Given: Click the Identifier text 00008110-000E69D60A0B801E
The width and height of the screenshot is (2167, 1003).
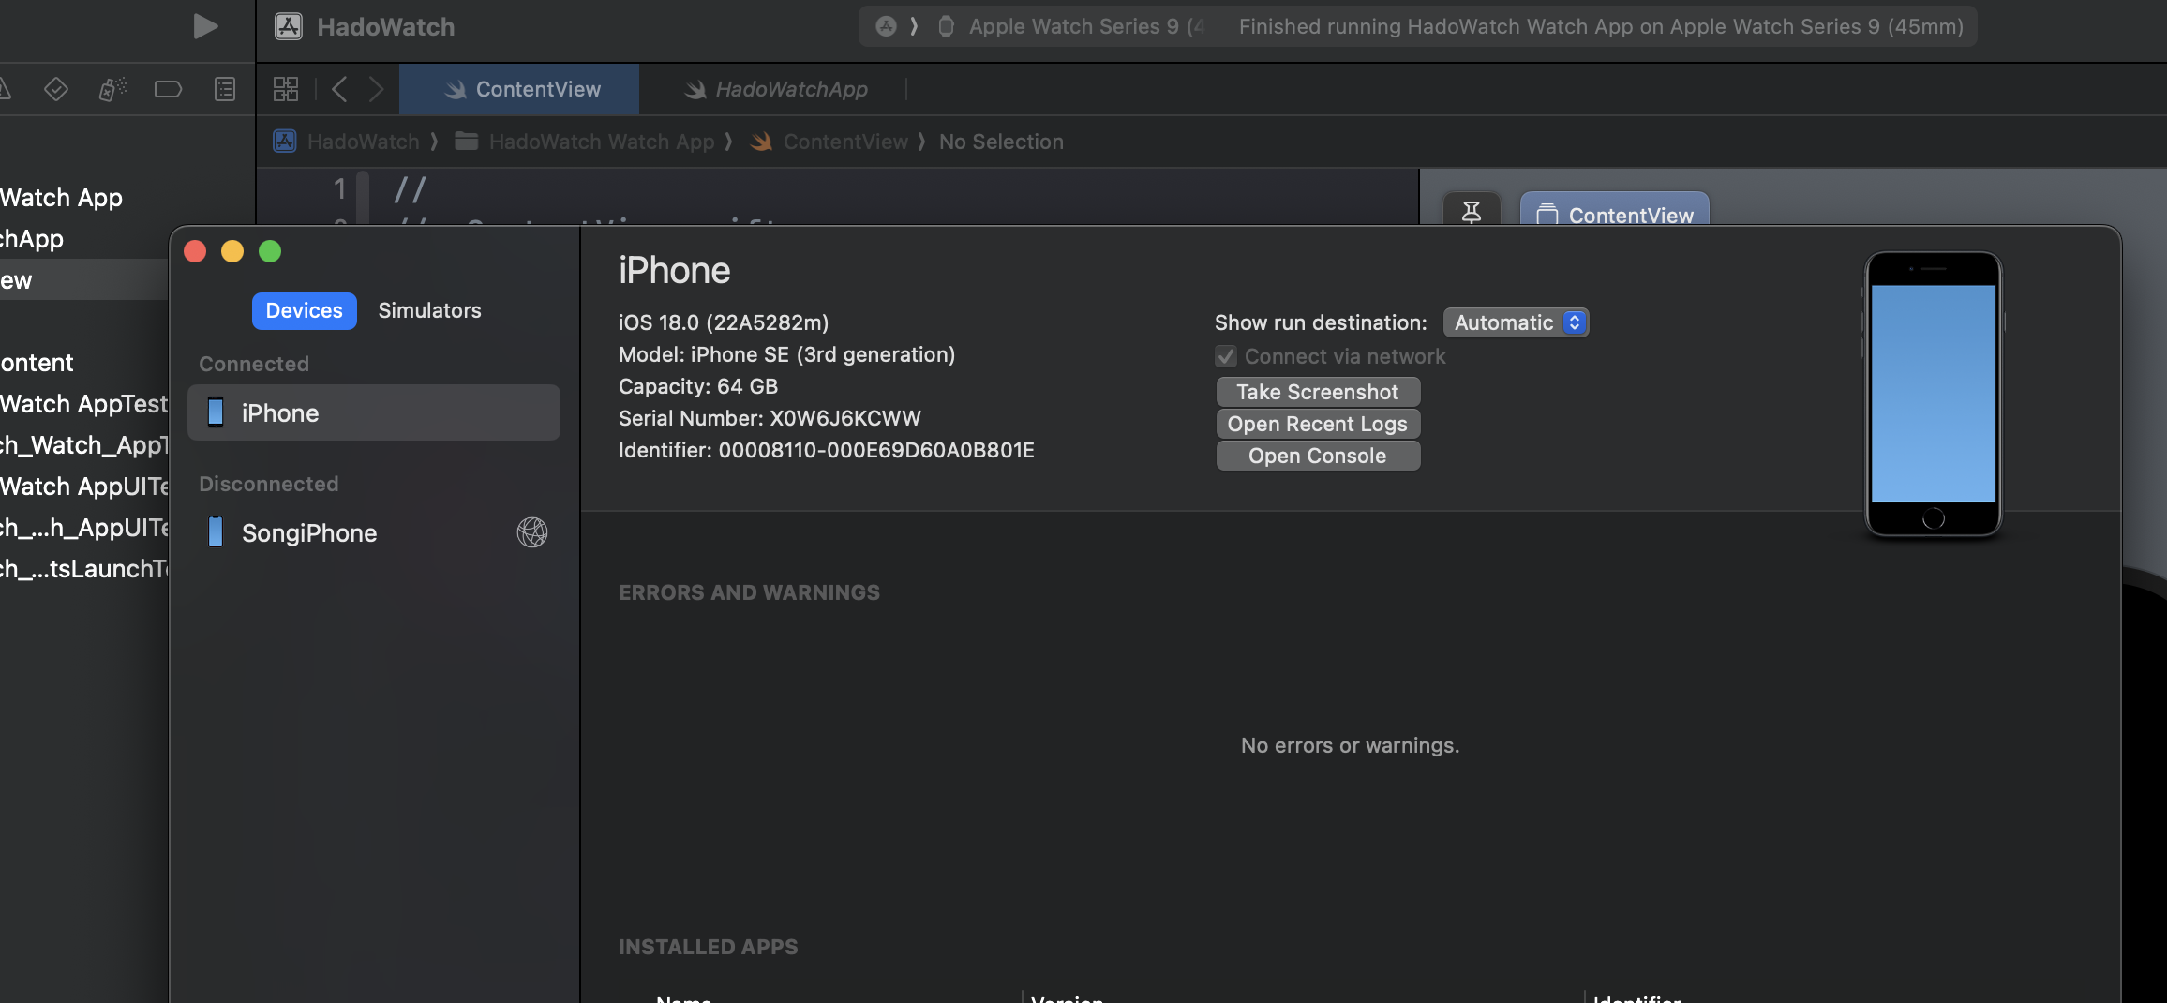Looking at the screenshot, I should pos(876,450).
